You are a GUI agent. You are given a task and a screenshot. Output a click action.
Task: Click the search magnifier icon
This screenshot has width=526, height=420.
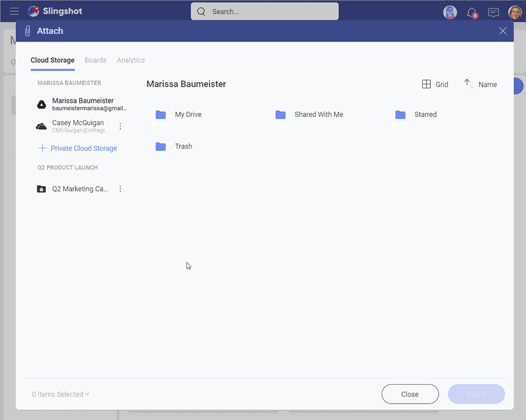(201, 12)
